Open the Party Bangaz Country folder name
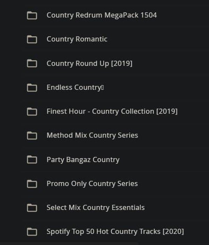 (83, 160)
